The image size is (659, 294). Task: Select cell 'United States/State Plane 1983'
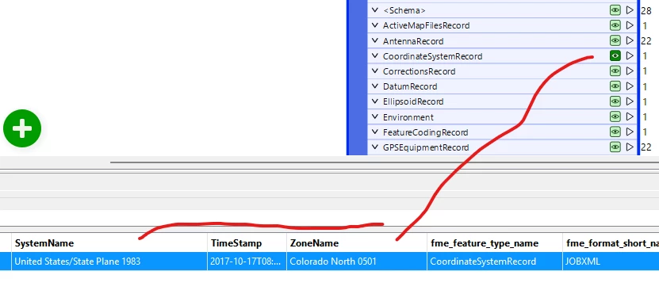(x=109, y=262)
